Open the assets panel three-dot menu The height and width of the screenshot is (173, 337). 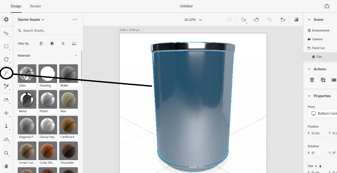pyautogui.click(x=75, y=19)
